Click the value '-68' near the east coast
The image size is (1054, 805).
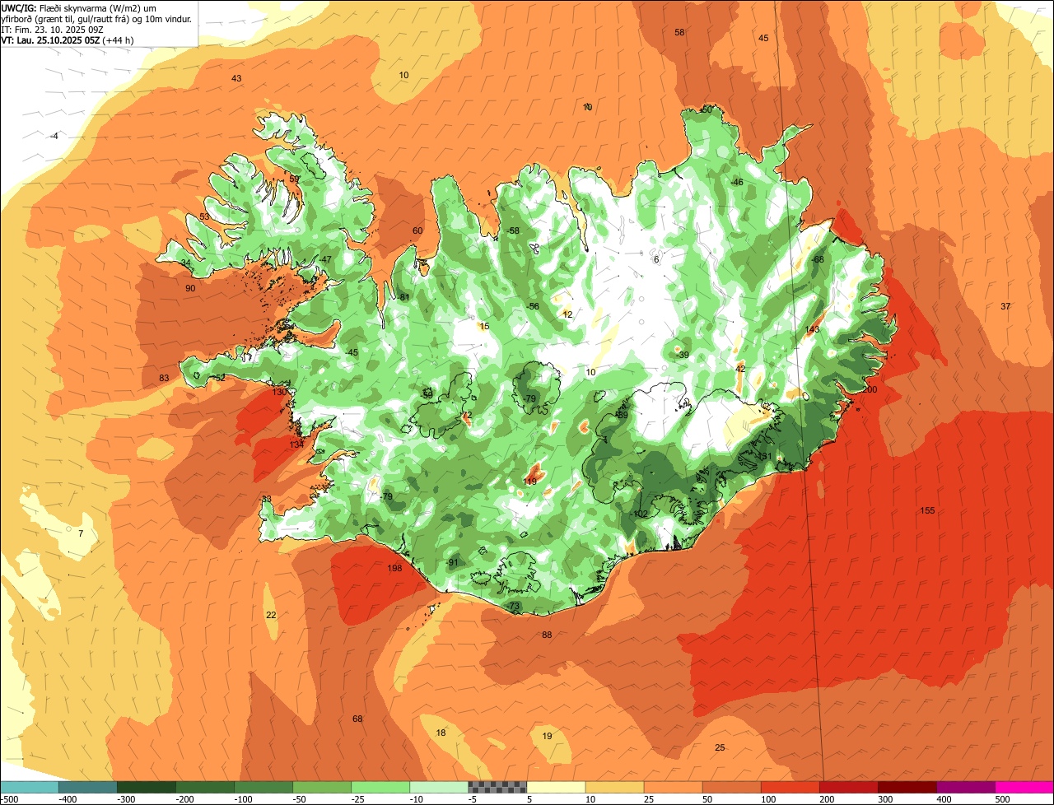click(817, 260)
